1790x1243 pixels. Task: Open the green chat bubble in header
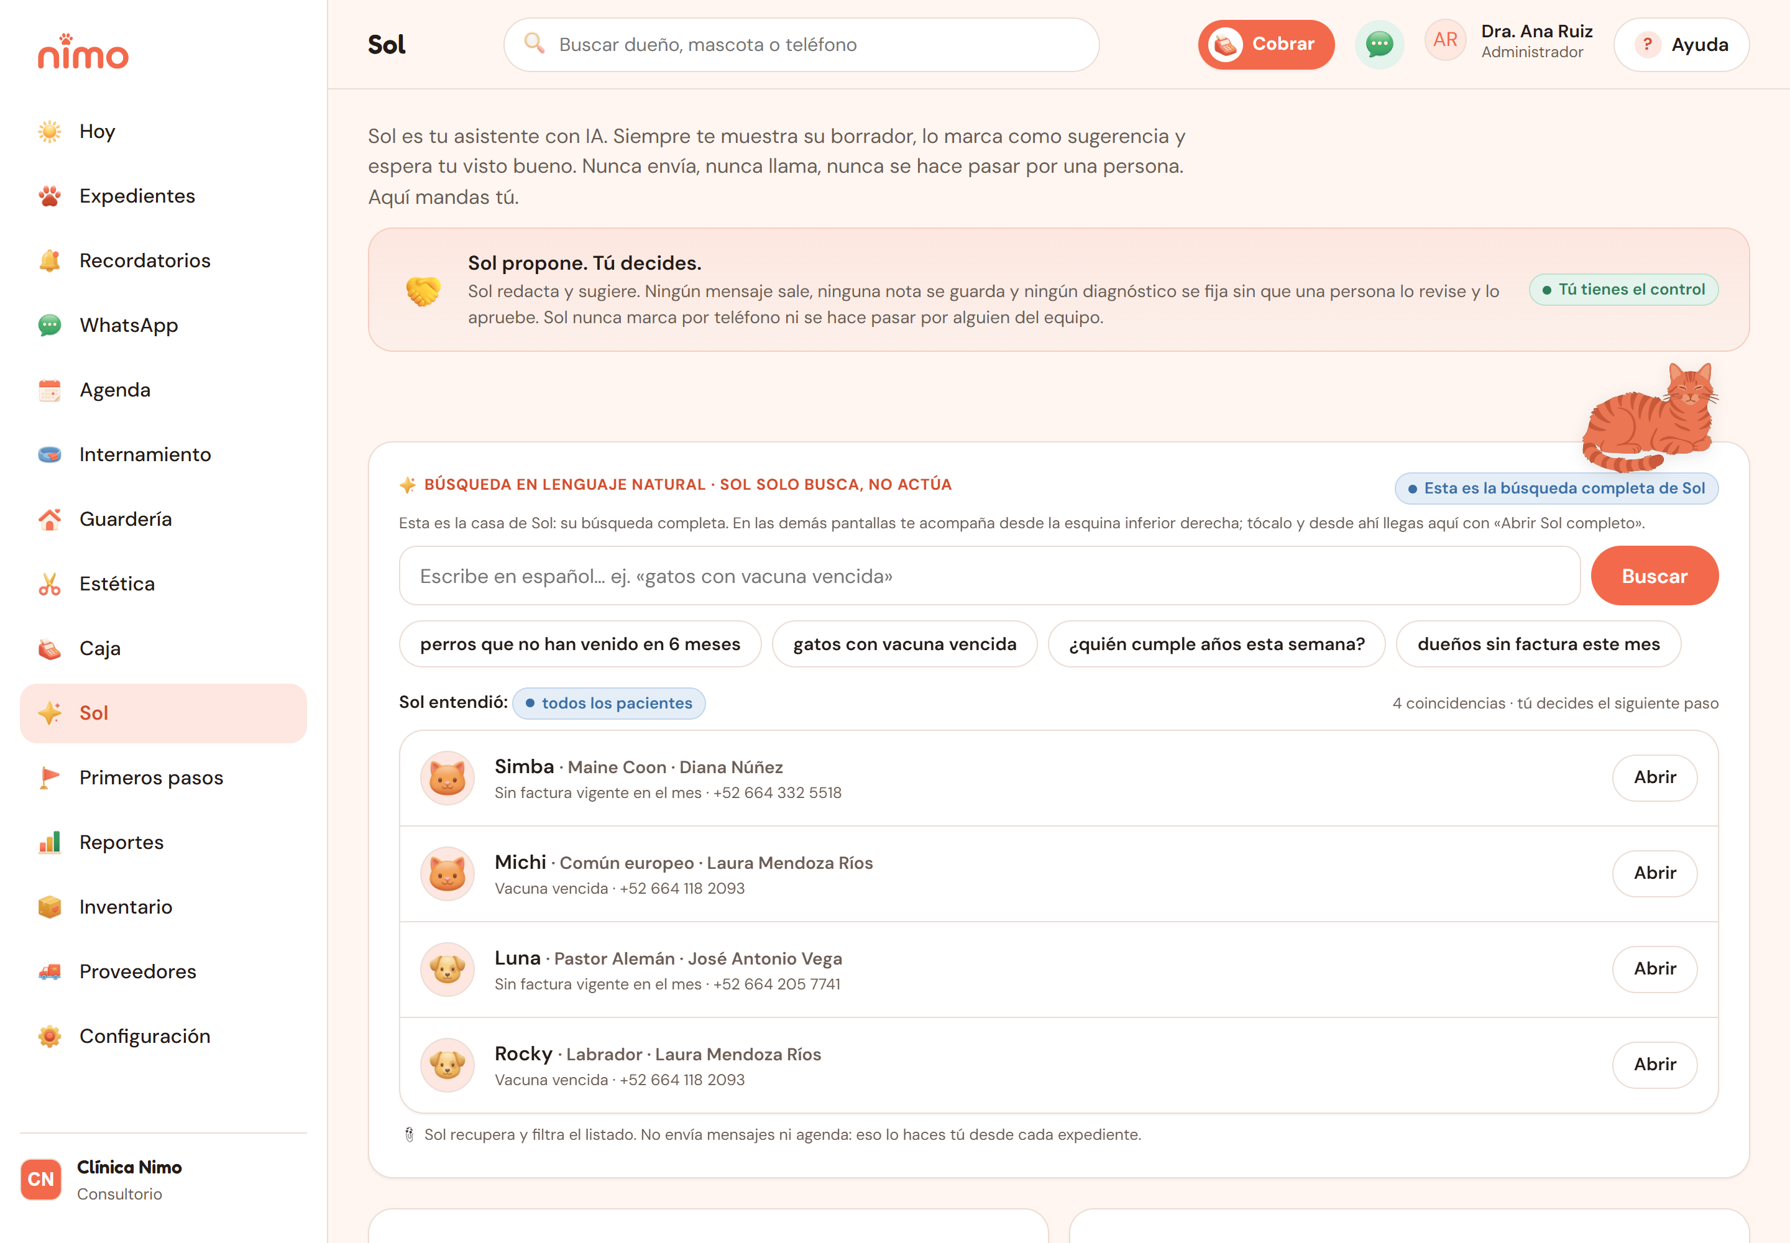(1380, 44)
